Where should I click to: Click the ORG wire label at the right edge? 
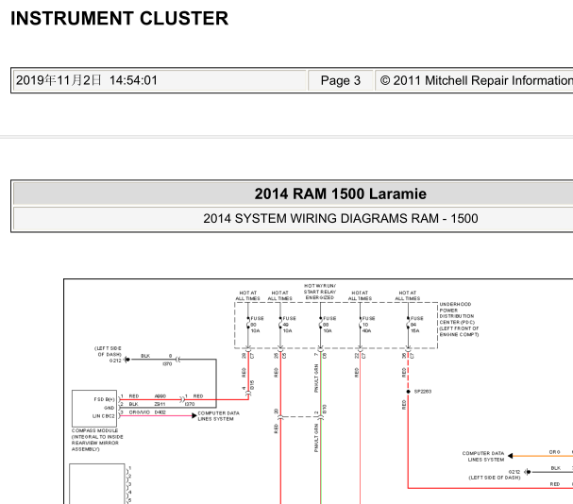(x=554, y=452)
